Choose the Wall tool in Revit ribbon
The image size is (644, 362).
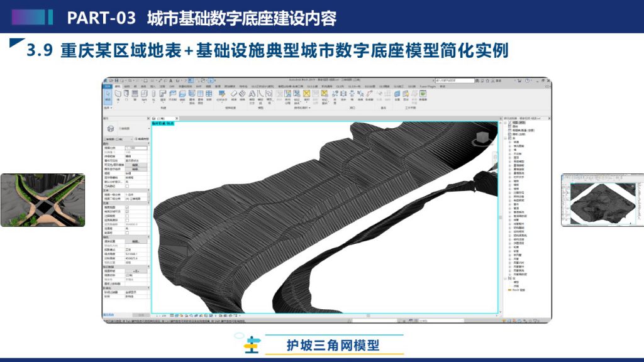[118, 94]
